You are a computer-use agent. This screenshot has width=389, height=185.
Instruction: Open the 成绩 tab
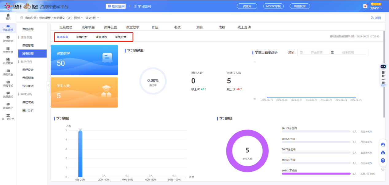click(222, 27)
